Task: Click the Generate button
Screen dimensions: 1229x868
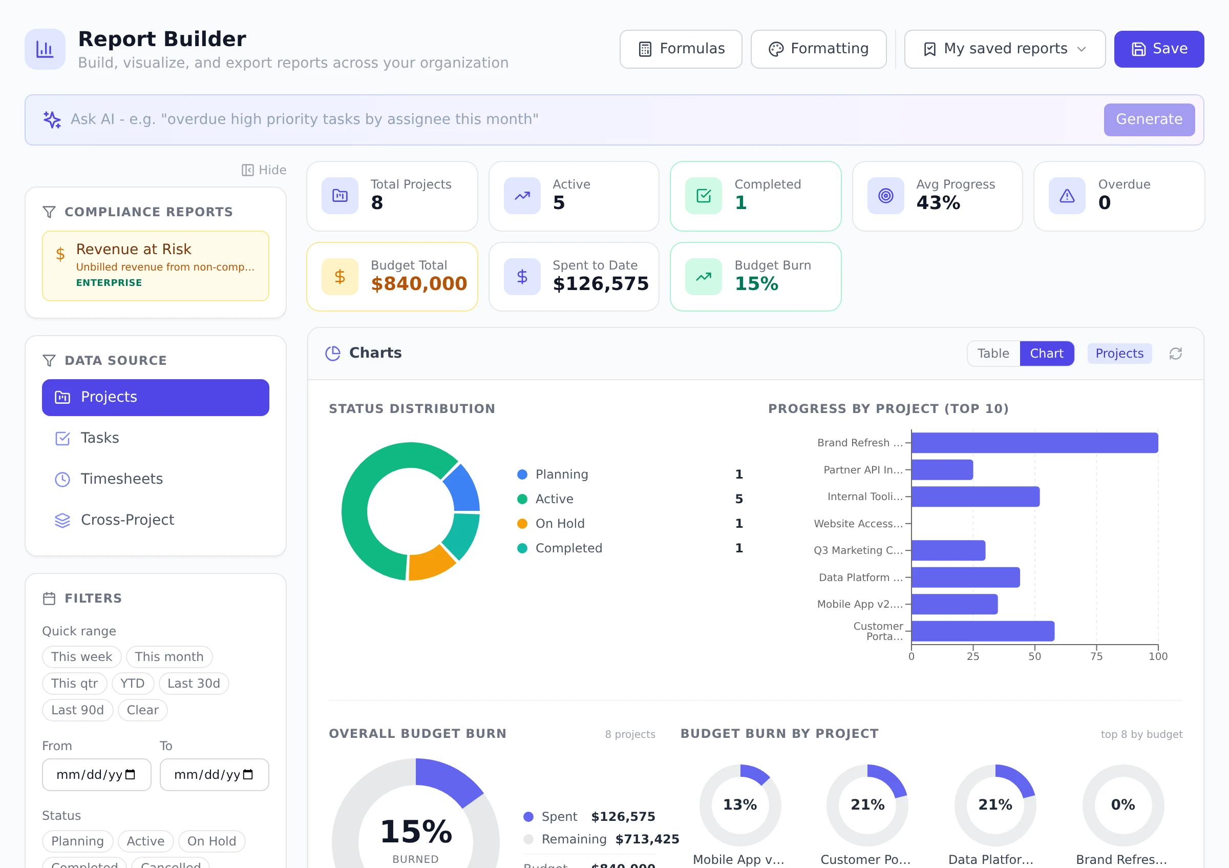Action: click(x=1149, y=120)
